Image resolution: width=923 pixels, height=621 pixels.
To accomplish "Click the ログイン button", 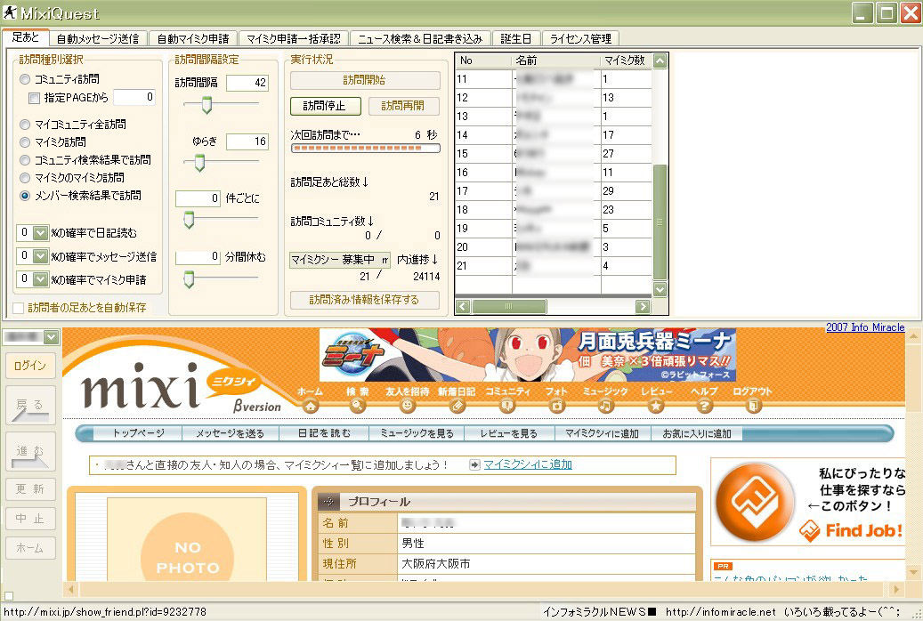I will 30,366.
